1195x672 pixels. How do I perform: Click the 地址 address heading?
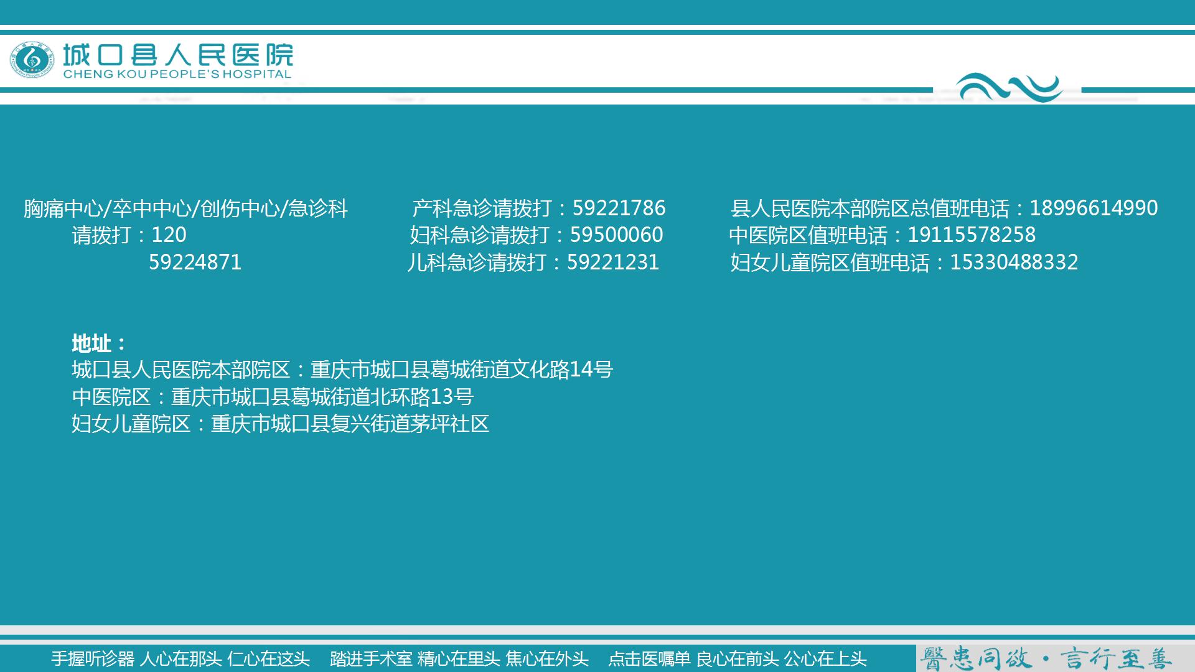tap(98, 342)
